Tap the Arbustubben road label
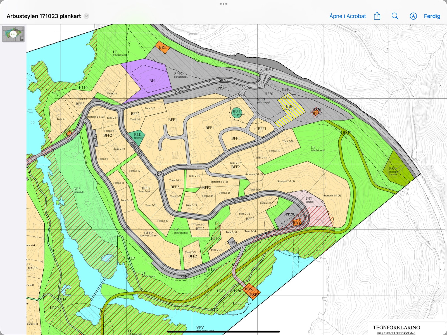 click(239, 199)
